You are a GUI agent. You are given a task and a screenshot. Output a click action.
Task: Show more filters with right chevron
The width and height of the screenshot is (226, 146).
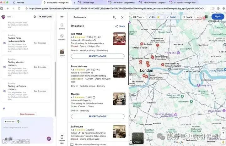click(x=195, y=17)
